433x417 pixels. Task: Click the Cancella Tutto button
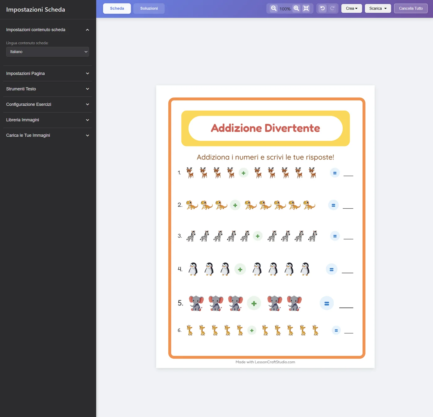pyautogui.click(x=411, y=8)
